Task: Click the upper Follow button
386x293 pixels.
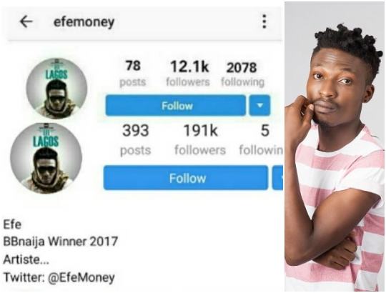Action: (x=176, y=106)
